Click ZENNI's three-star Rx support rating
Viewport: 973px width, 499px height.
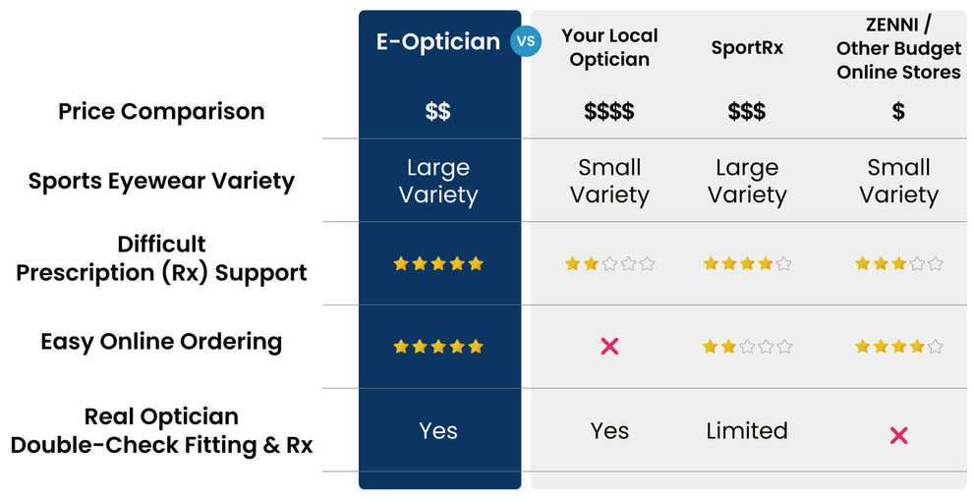click(x=898, y=263)
